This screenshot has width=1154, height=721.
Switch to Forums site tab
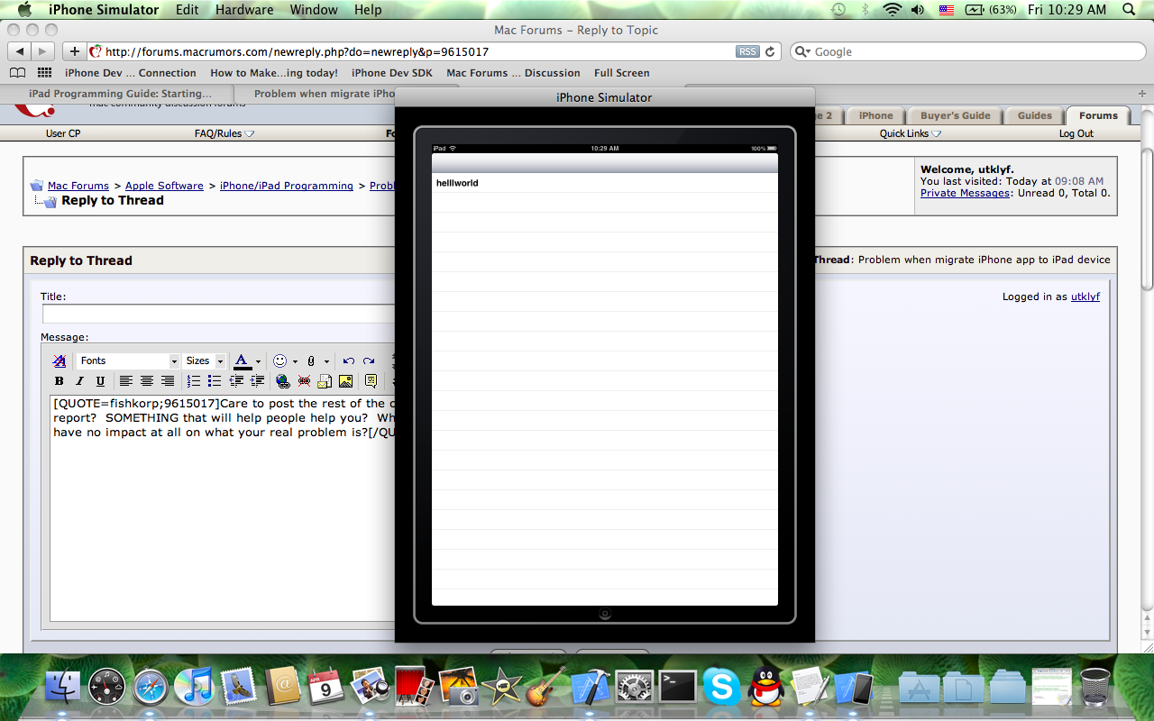coord(1098,115)
